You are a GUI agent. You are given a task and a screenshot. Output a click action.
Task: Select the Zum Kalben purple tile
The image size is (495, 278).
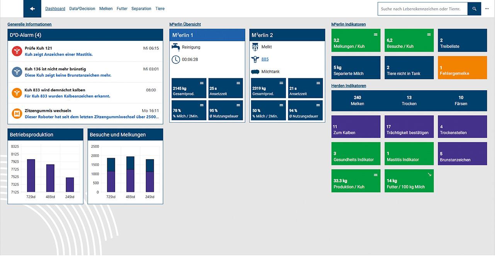point(356,127)
